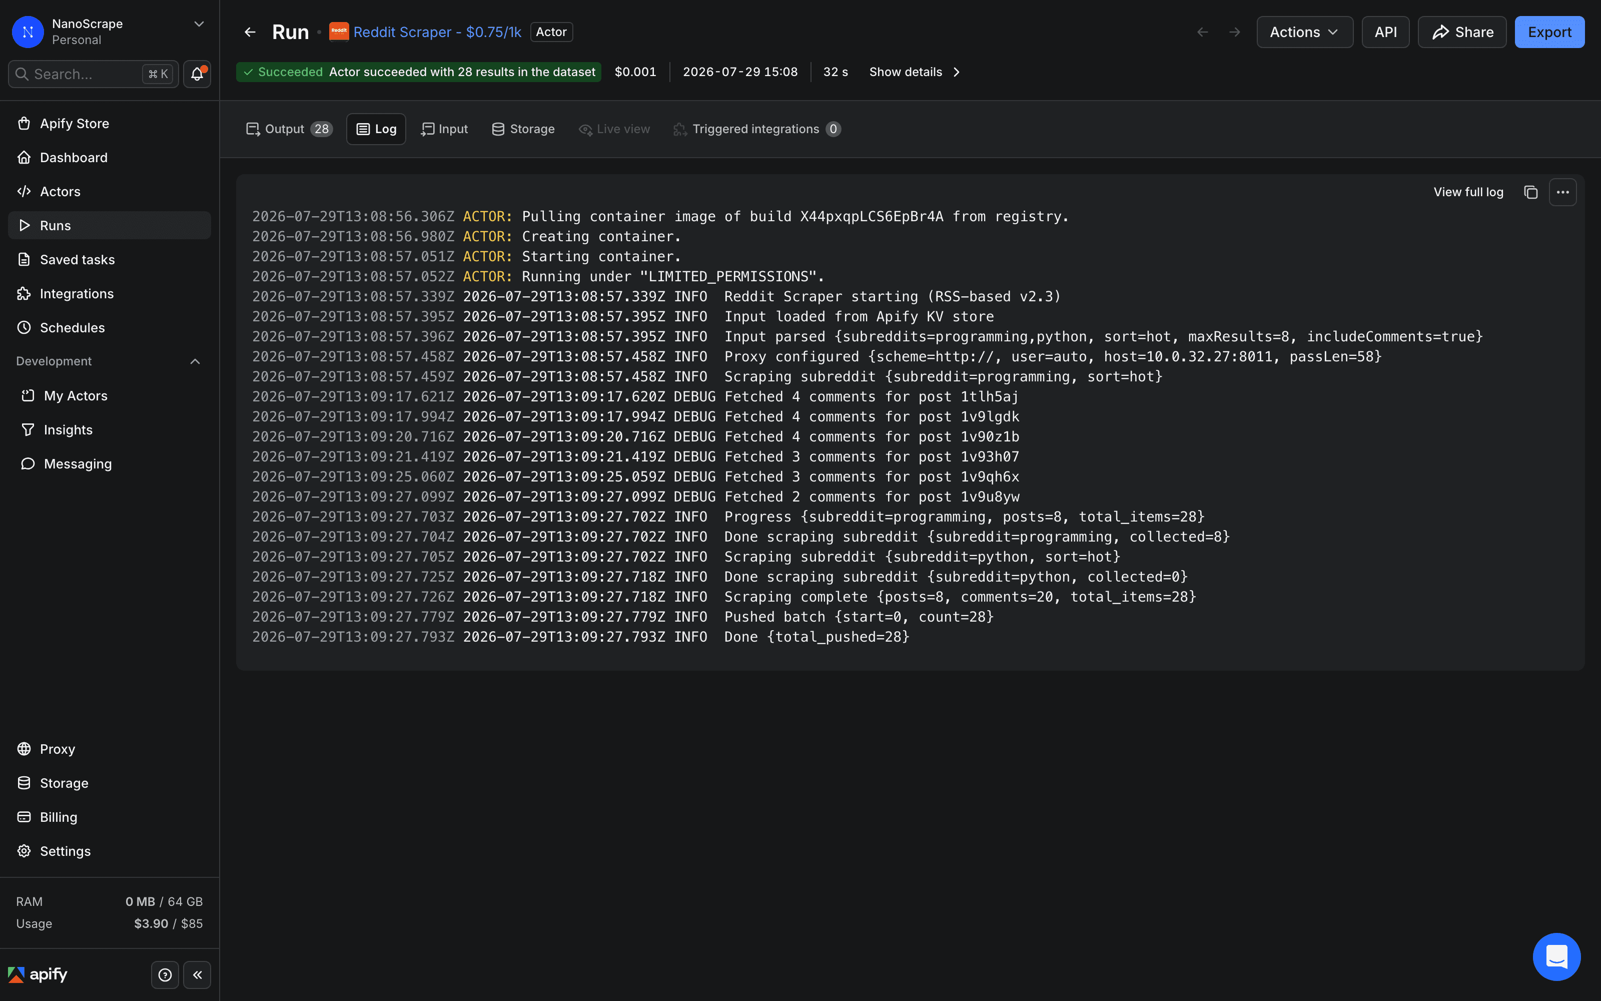The width and height of the screenshot is (1601, 1001).
Task: Click log line 'Reddit Scraper starting (RSS-based v2.3)'
Action: [656, 297]
